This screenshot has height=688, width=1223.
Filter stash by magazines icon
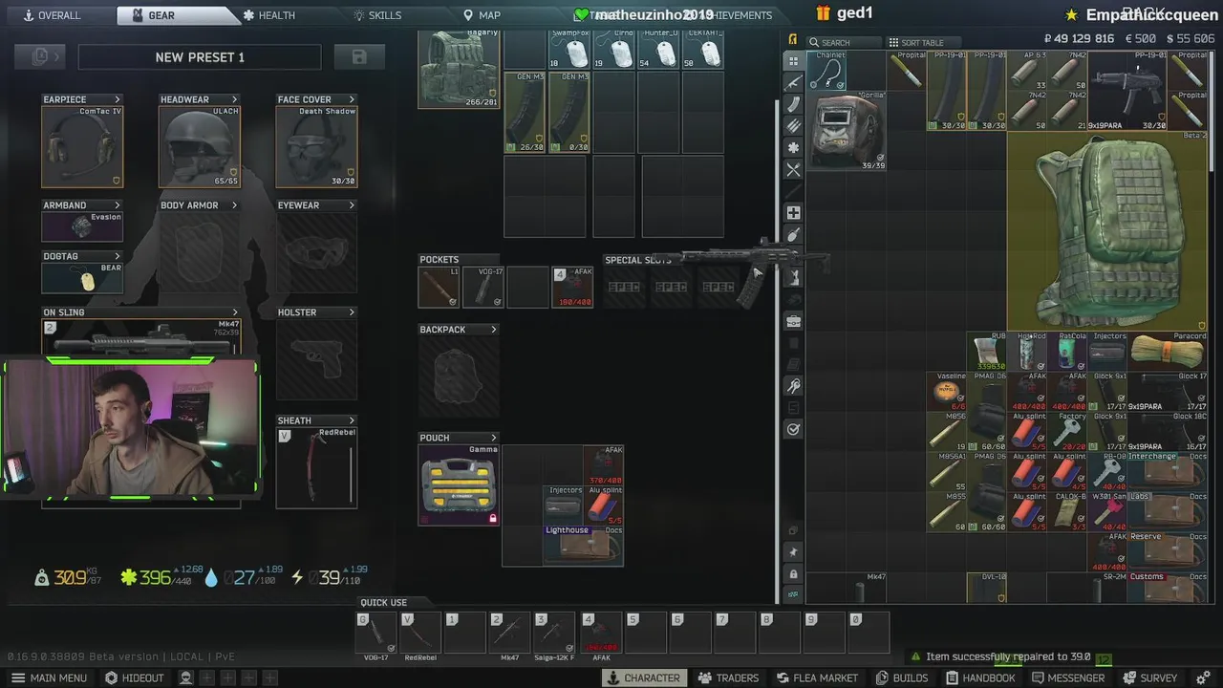click(x=793, y=104)
